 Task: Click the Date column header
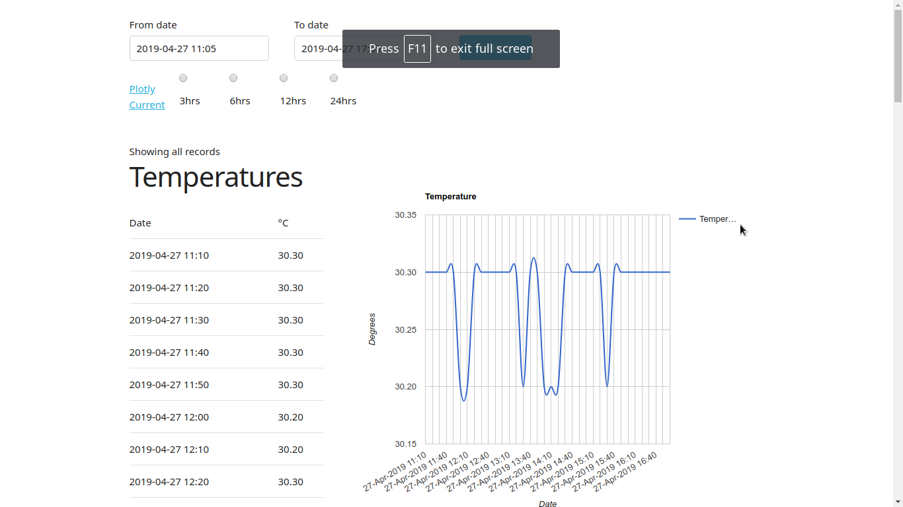(x=140, y=222)
